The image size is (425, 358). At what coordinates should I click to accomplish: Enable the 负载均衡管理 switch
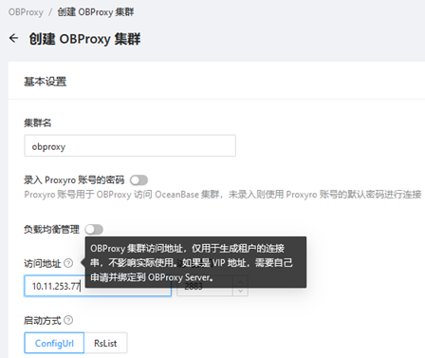tap(94, 229)
